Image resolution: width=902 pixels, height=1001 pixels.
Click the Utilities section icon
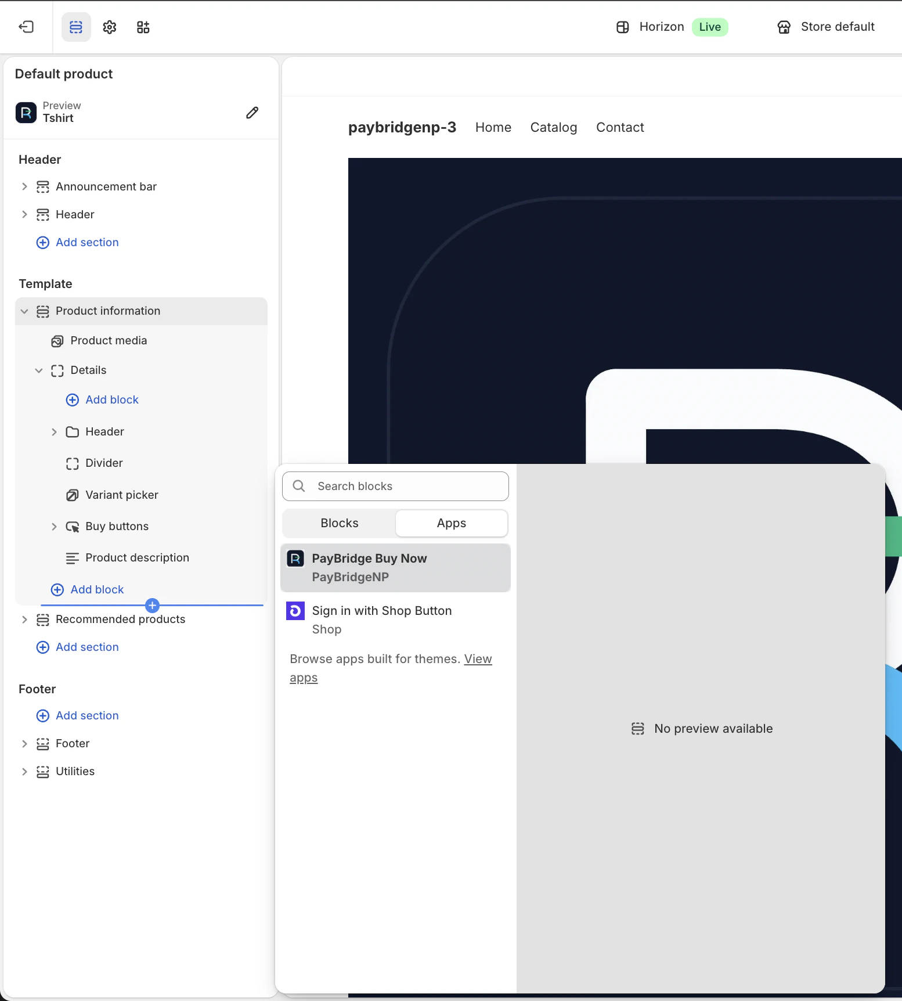43,772
